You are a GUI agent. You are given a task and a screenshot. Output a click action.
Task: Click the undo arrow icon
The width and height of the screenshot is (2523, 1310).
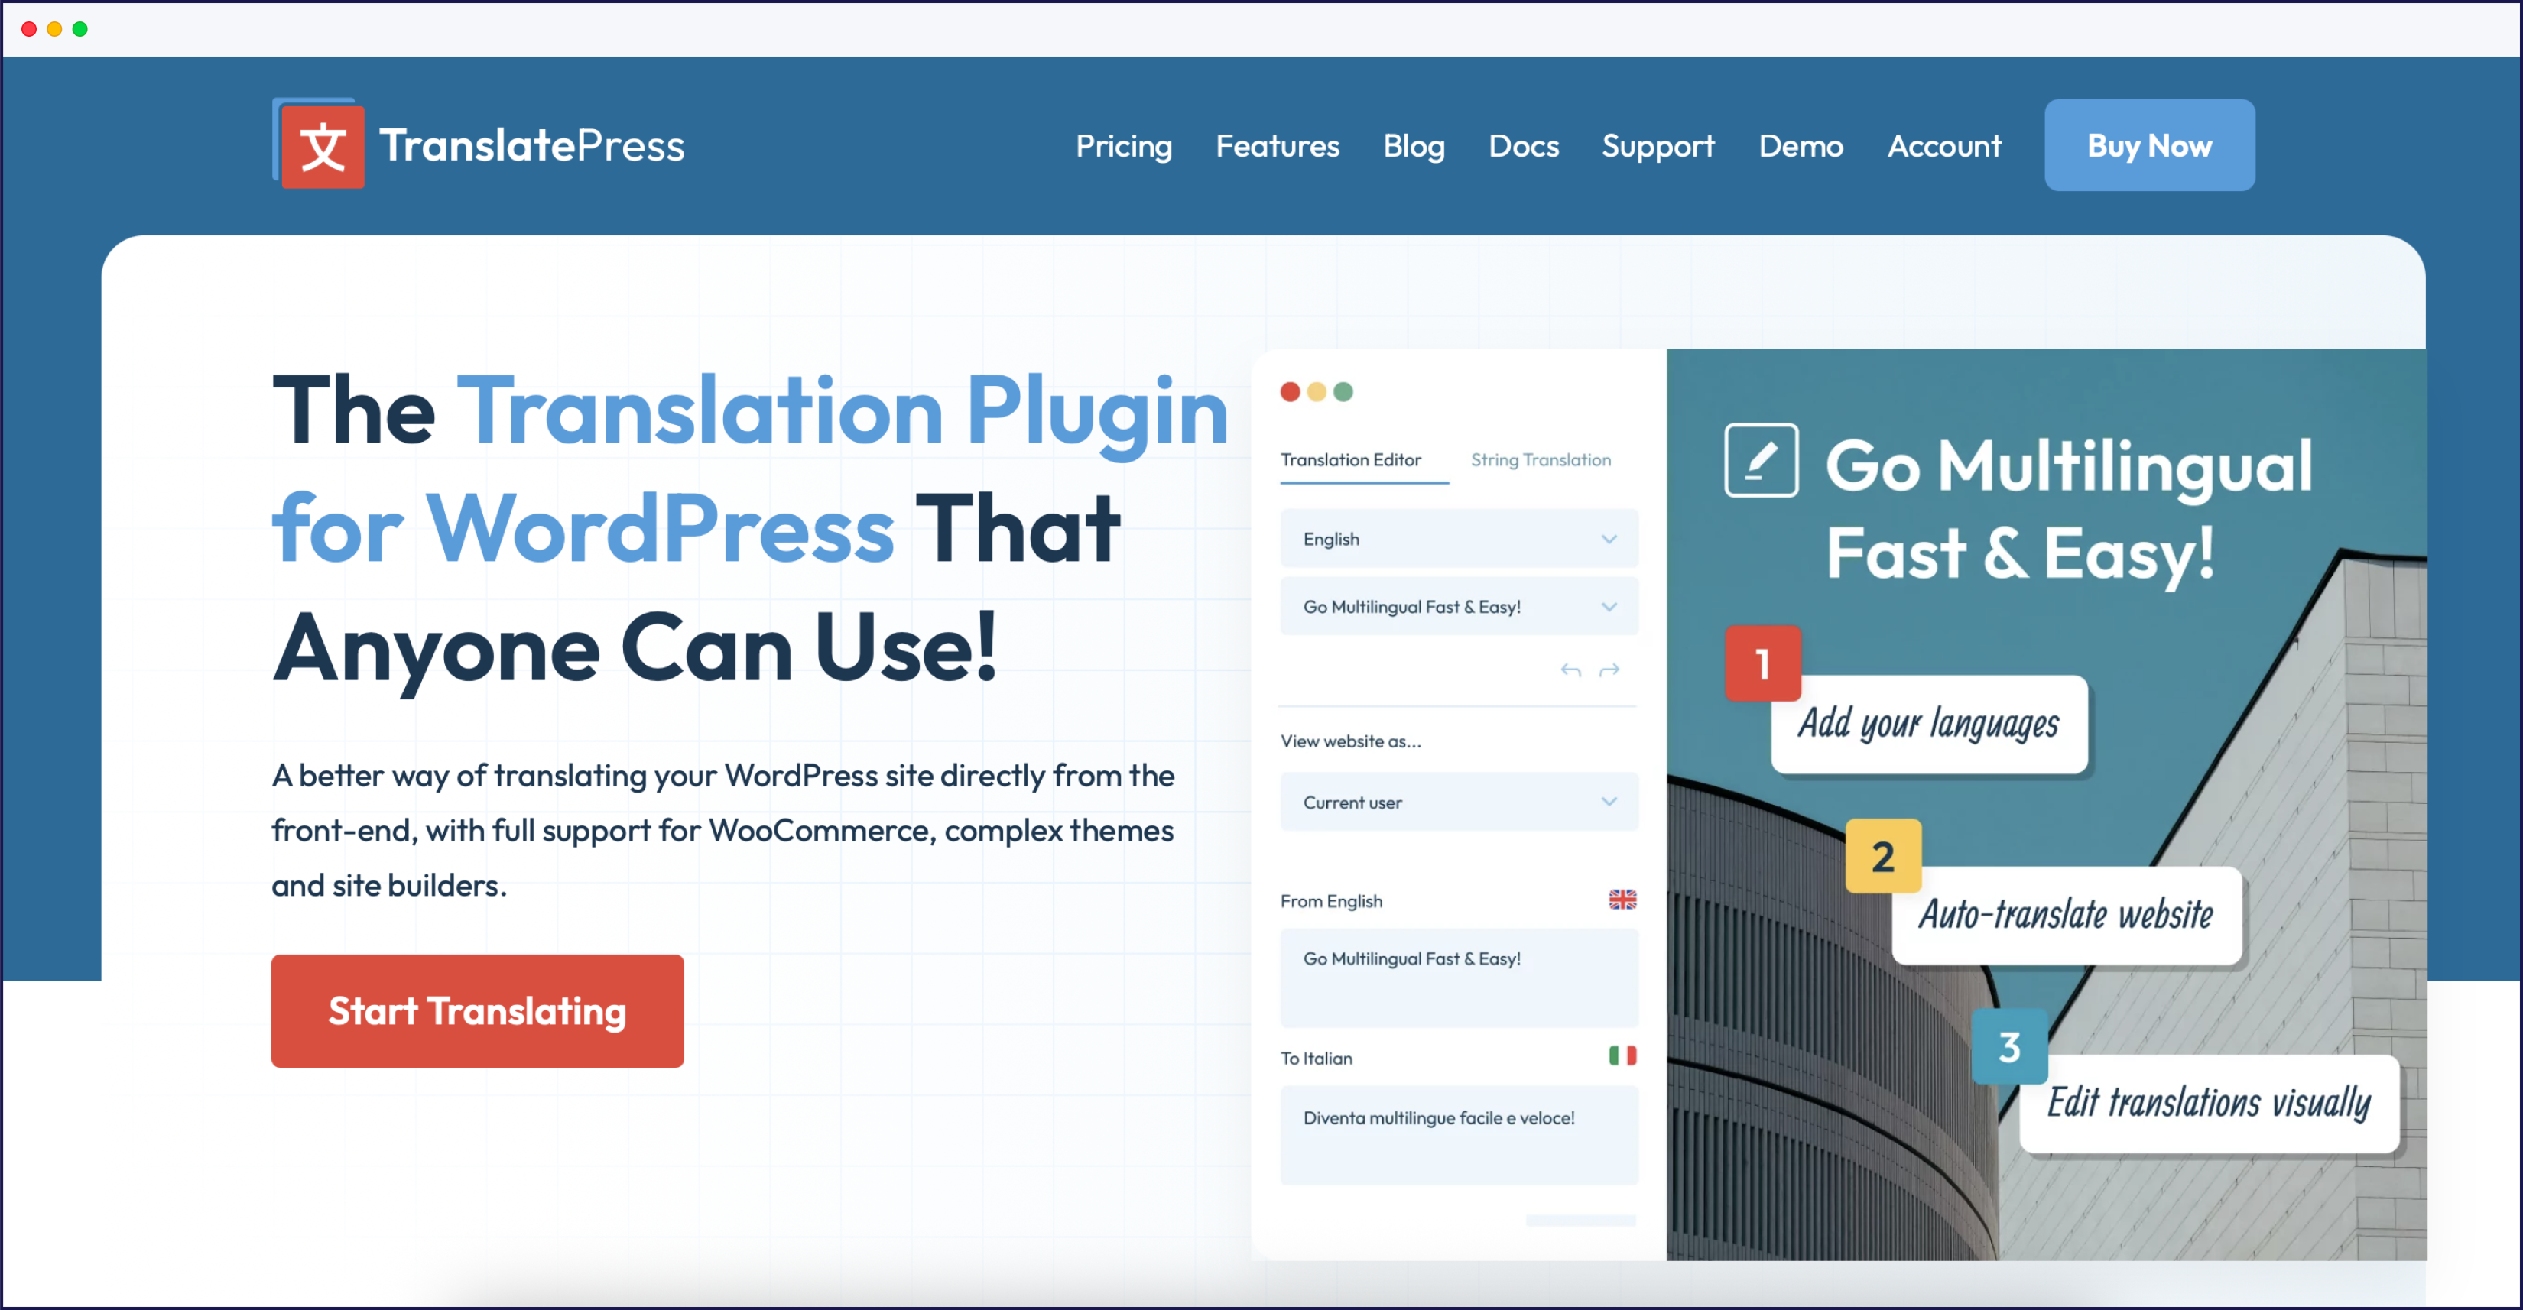1570,670
